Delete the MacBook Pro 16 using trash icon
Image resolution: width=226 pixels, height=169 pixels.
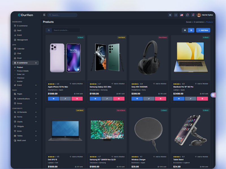point(202,99)
